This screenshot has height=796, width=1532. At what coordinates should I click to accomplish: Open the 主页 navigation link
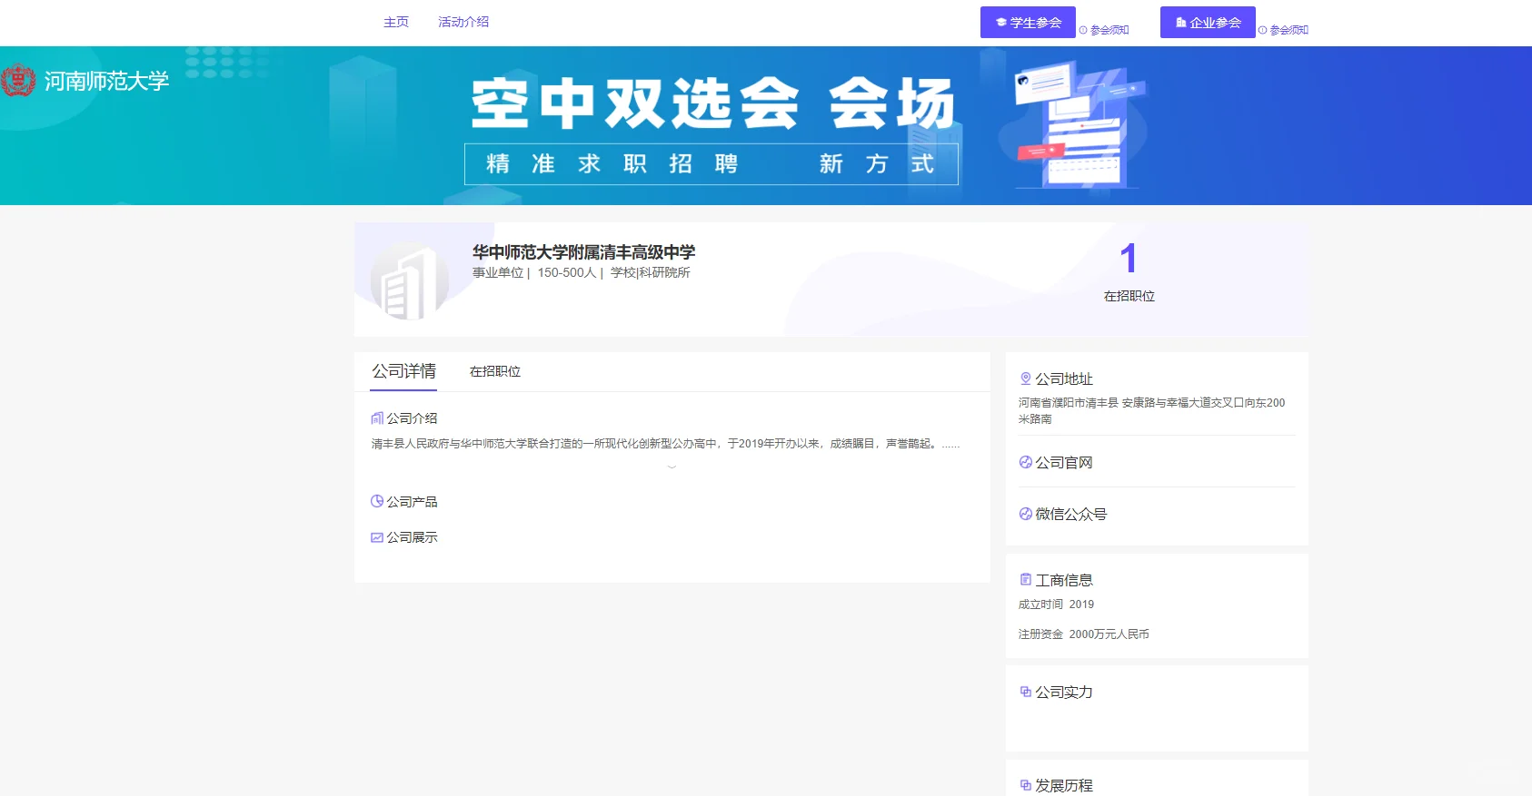396,22
